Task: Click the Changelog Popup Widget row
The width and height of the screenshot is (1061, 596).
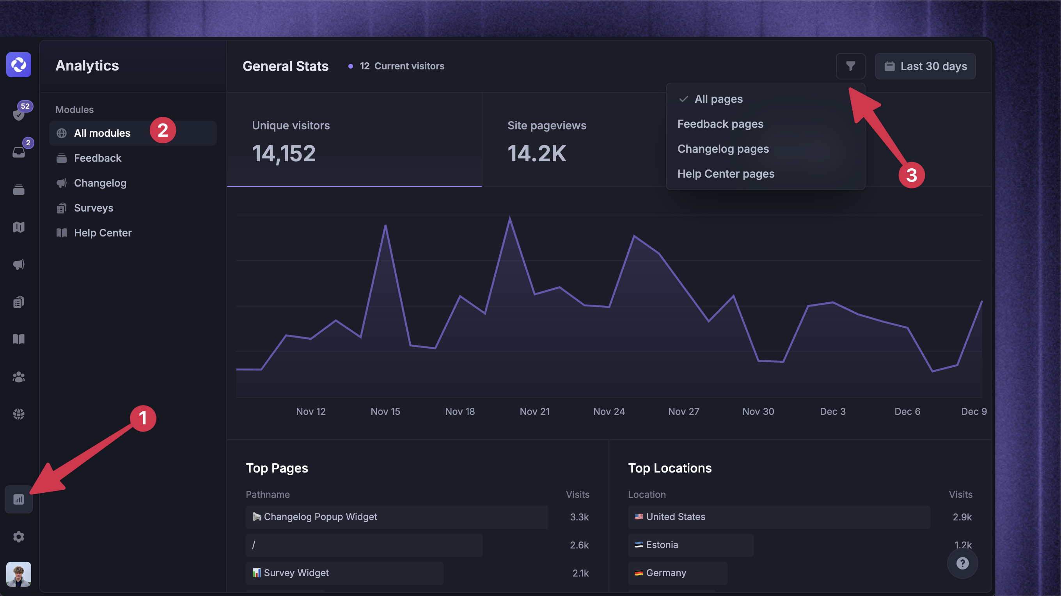Action: point(397,517)
